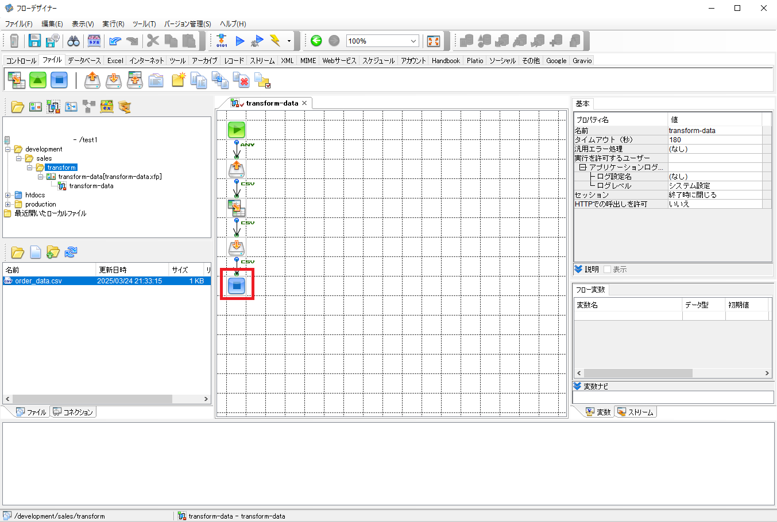Select the new folder star palette component
The image size is (777, 522).
[178, 80]
